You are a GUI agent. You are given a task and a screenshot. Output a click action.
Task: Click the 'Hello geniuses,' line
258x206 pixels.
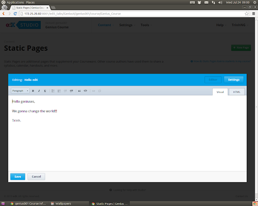coord(23,101)
